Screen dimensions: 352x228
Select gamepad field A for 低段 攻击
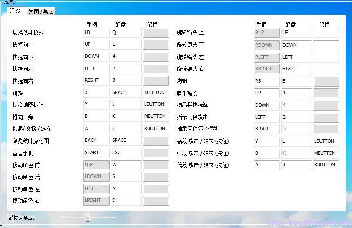click(267, 165)
